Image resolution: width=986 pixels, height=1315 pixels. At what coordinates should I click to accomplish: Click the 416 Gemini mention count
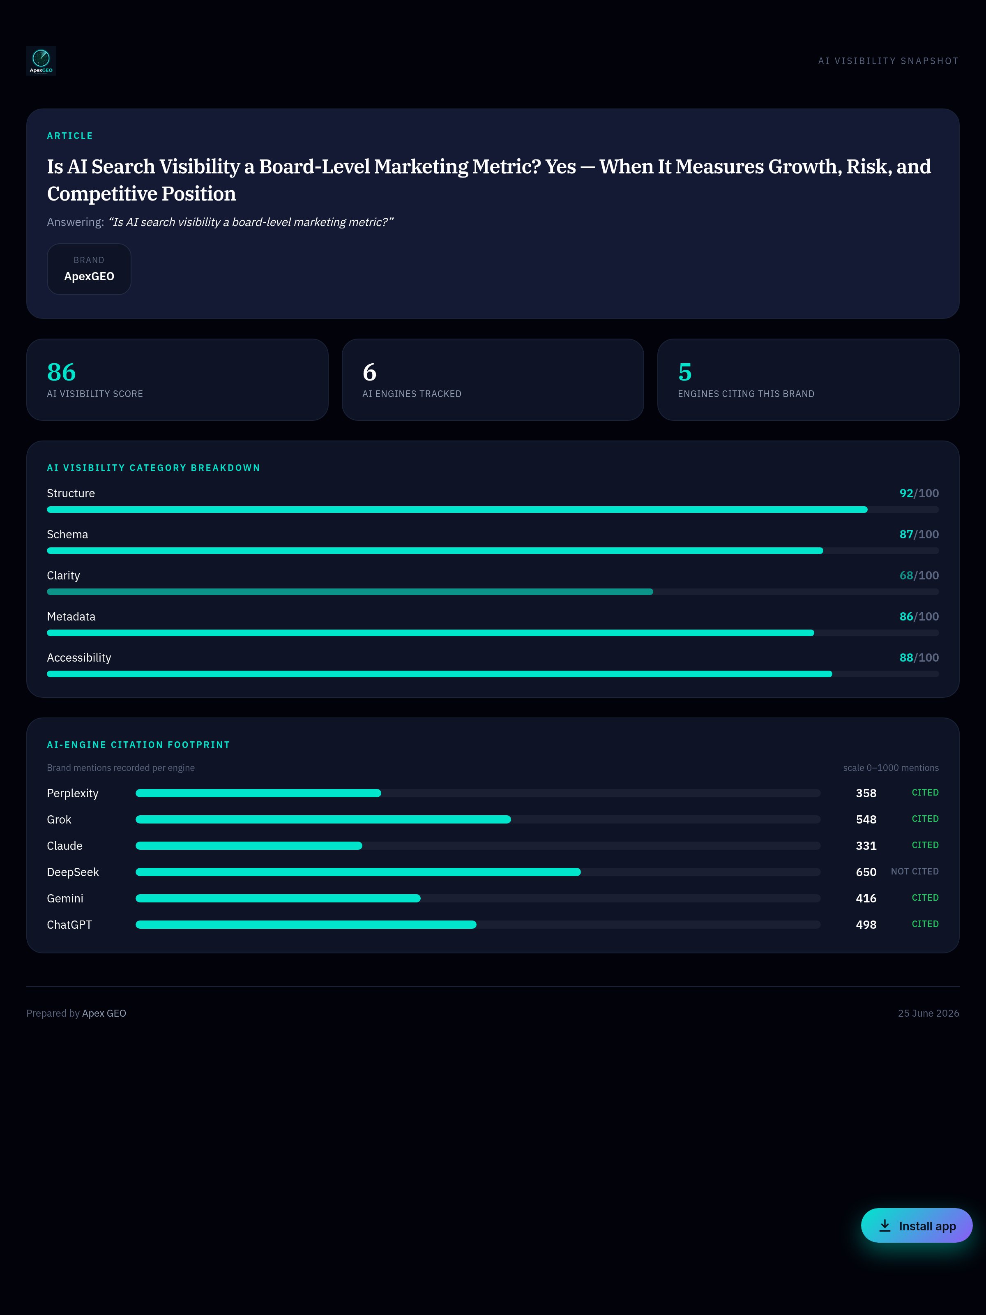[x=866, y=898]
